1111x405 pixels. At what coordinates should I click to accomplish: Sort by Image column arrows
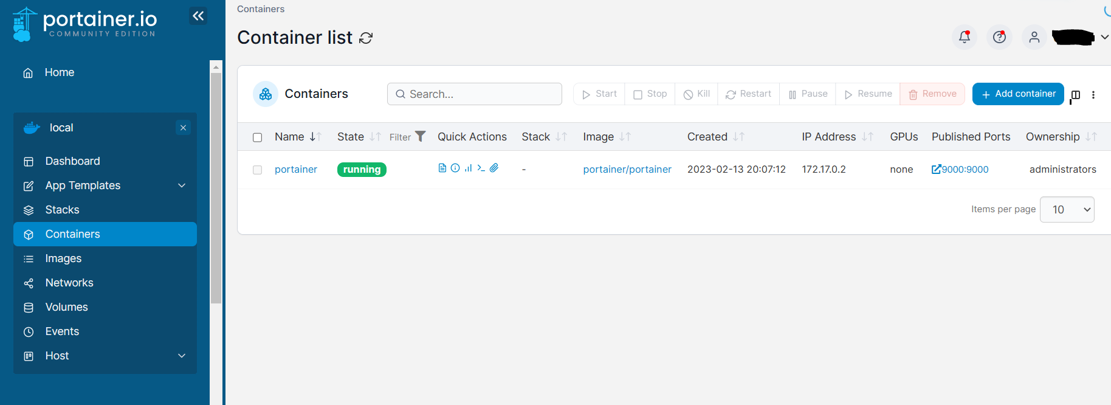click(625, 137)
